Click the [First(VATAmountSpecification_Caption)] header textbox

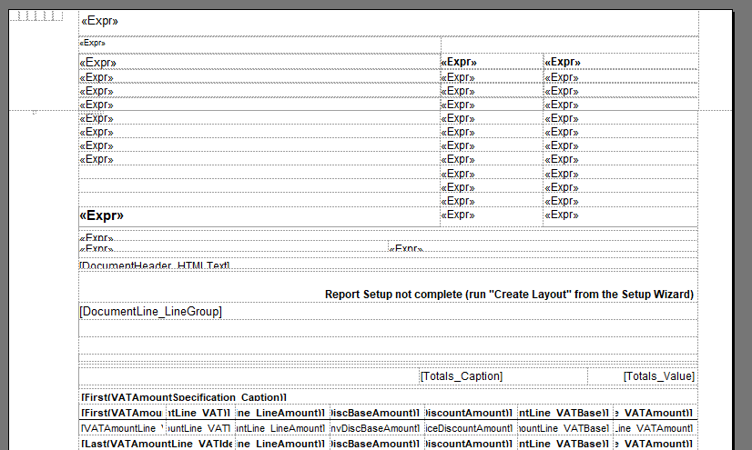pos(184,398)
